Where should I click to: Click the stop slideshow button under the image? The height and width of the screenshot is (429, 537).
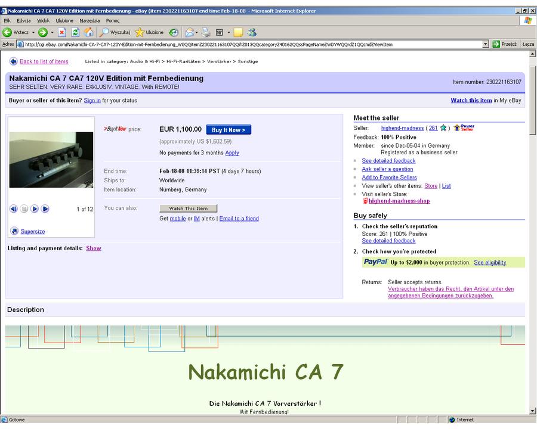(x=24, y=209)
